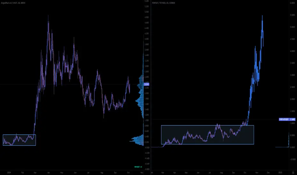Click the 2025 label on POPCAT time axis
Screen dimensions: 297x175
[280, 172]
